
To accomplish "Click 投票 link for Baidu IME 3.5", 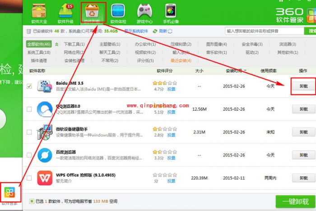I will [171, 89].
